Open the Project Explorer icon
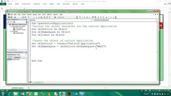Image resolution: width=171 pixels, height=96 pixels. 45,17
